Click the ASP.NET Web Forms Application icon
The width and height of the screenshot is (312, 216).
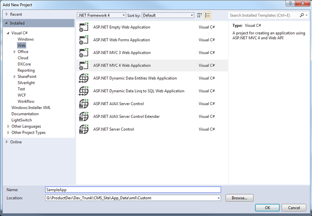84,40
